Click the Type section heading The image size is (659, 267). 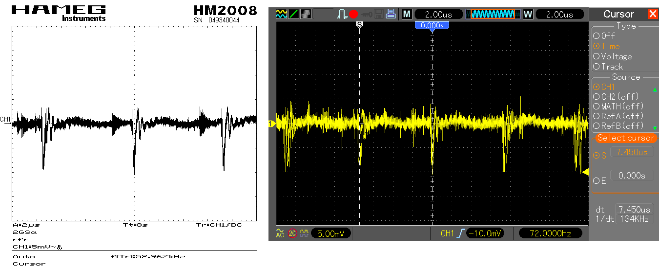click(626, 26)
